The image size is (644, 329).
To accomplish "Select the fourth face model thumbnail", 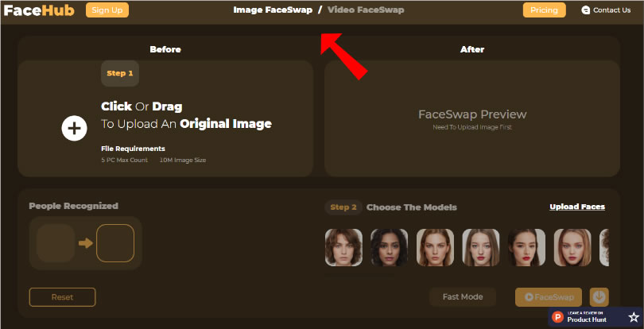I will pos(481,248).
